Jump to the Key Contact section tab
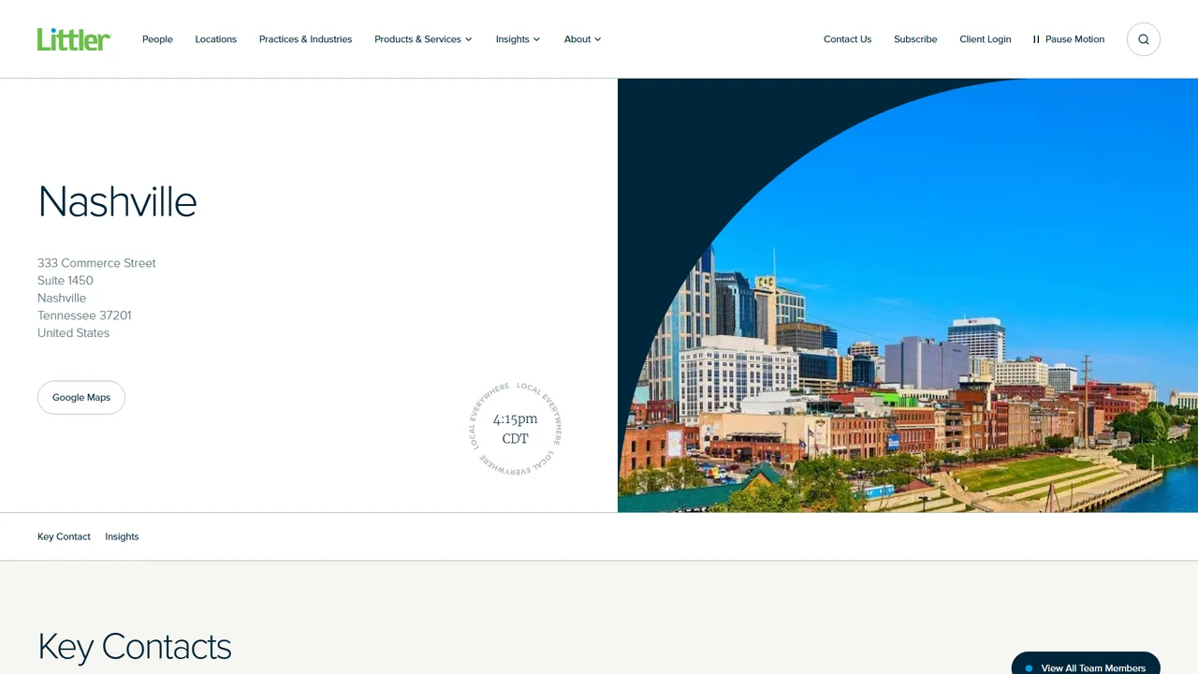The width and height of the screenshot is (1198, 674). tap(64, 536)
